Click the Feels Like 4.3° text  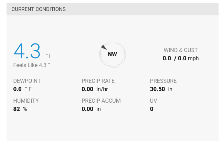coord(32,65)
